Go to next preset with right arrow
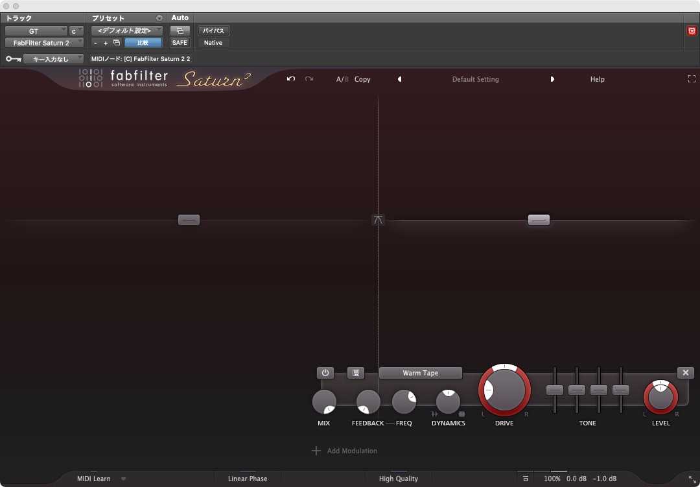700x487 pixels. 552,79
